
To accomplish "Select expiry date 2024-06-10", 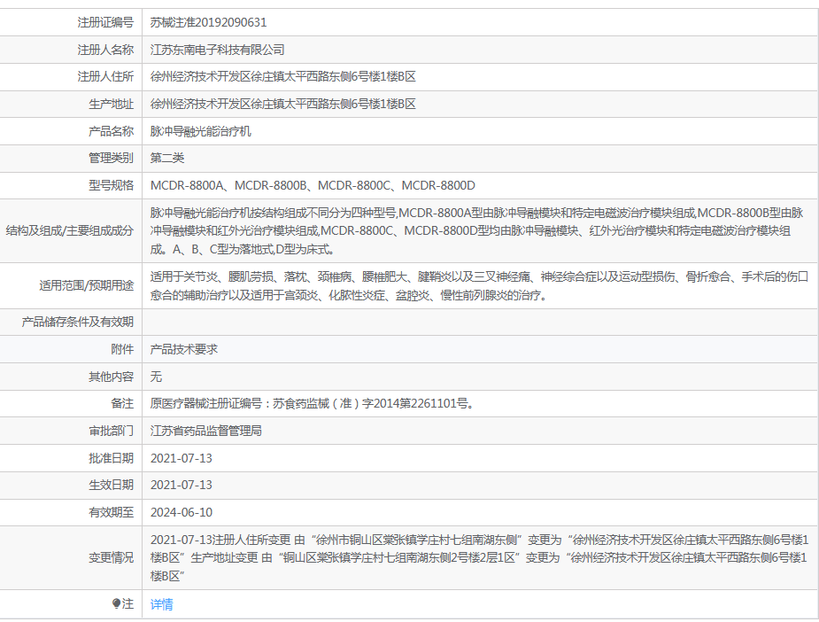I will (x=182, y=512).
